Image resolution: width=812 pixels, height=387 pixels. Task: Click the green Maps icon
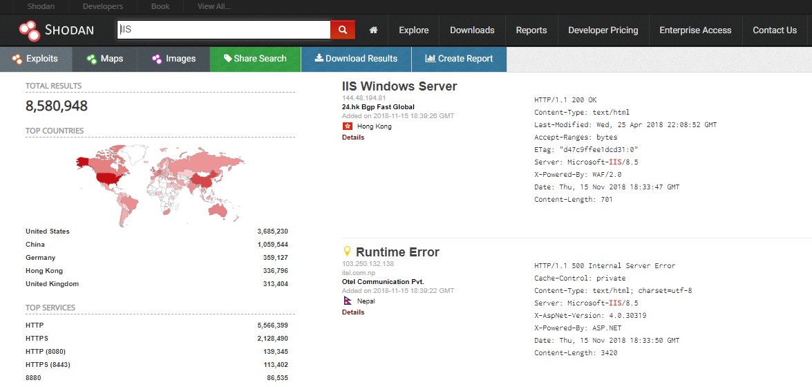92,59
